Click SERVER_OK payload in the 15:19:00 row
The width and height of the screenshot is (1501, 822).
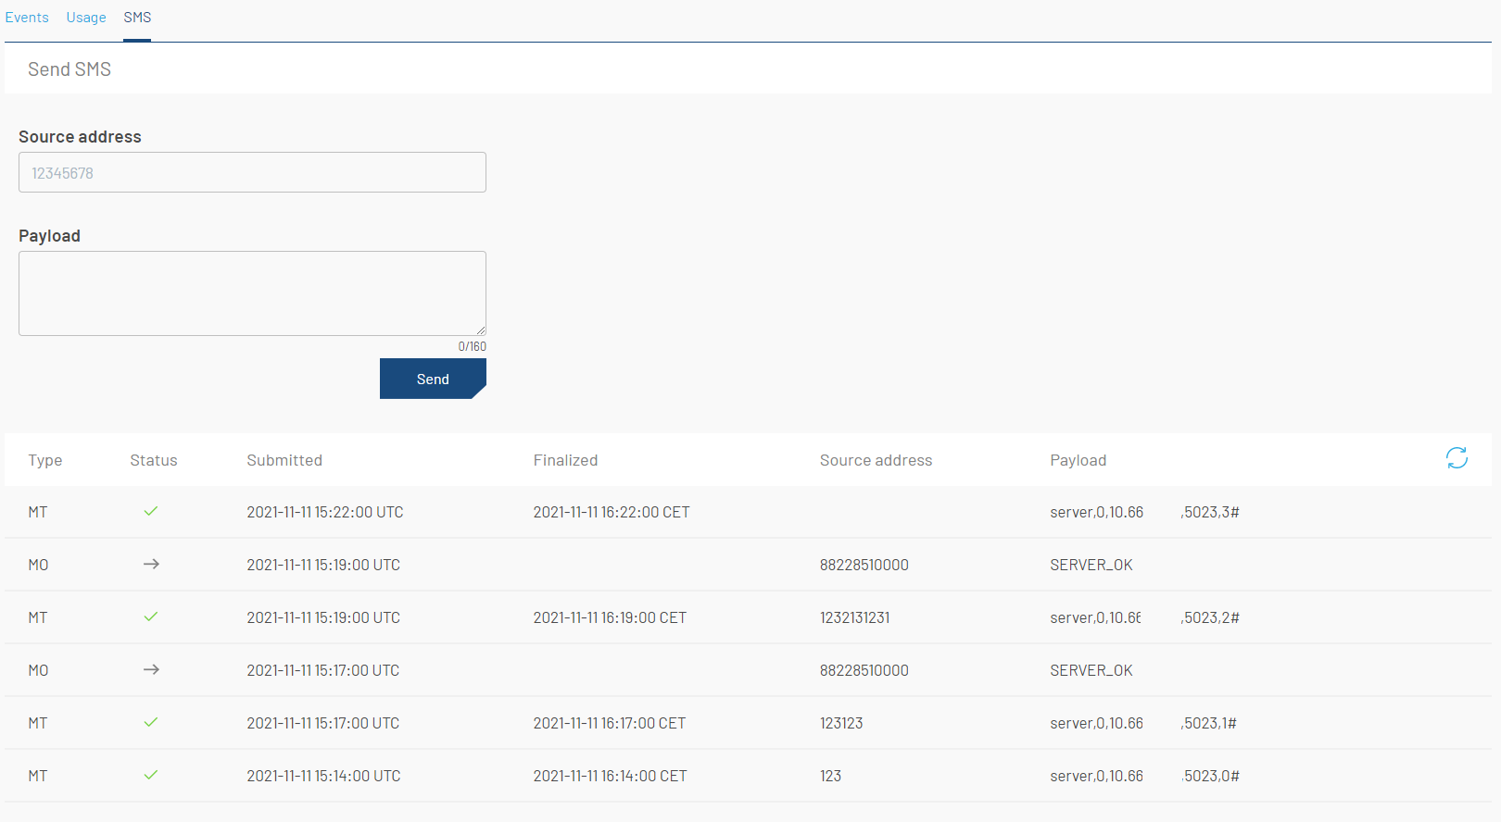(x=1091, y=565)
